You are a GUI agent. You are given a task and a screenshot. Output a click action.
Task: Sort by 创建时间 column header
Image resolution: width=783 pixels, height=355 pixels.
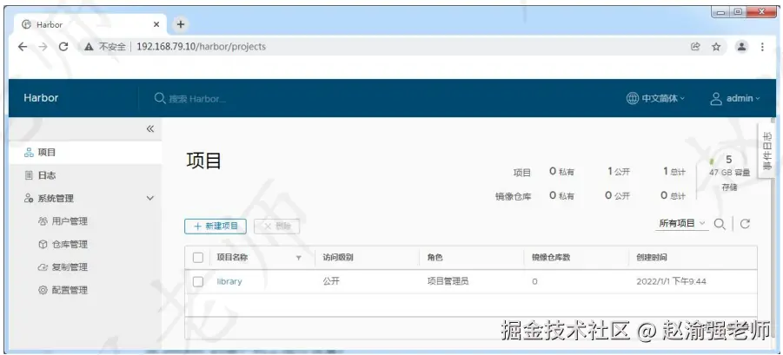tap(651, 258)
